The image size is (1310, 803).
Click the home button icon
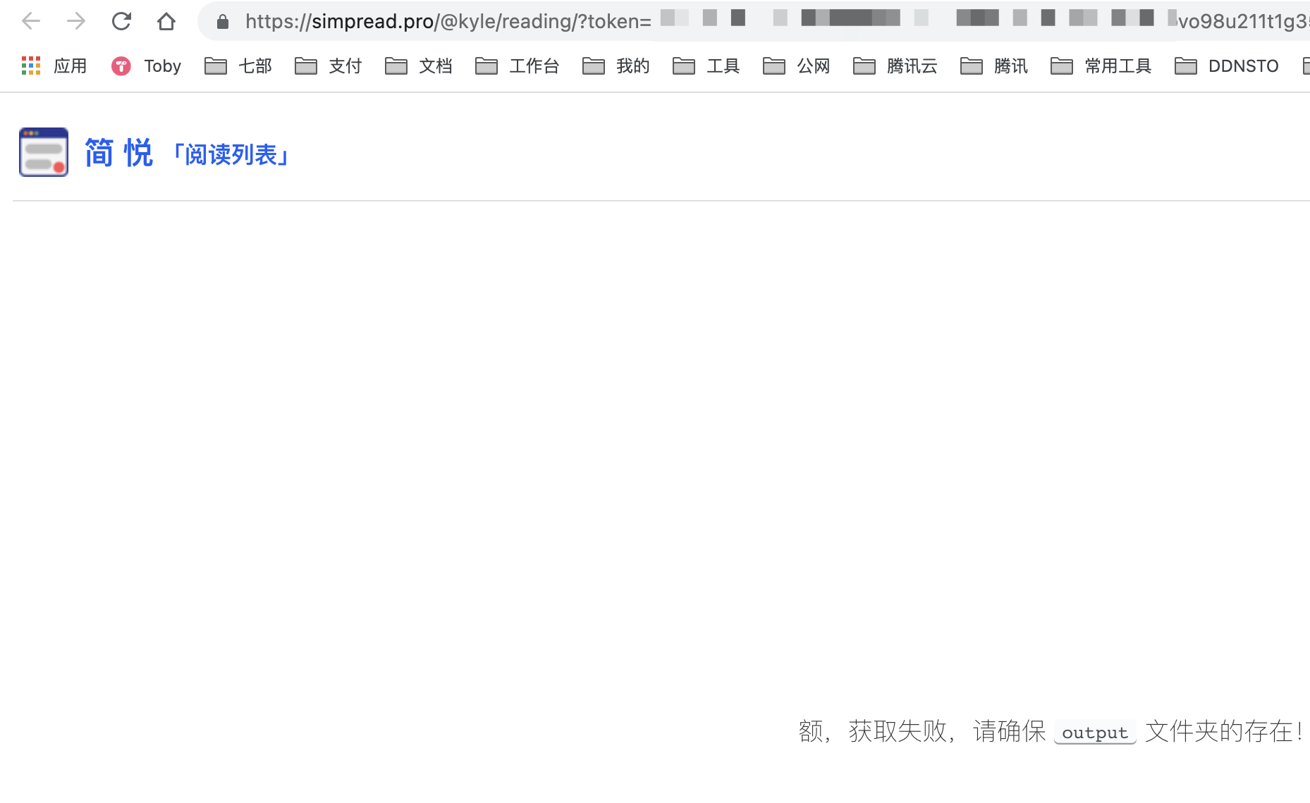click(x=166, y=21)
